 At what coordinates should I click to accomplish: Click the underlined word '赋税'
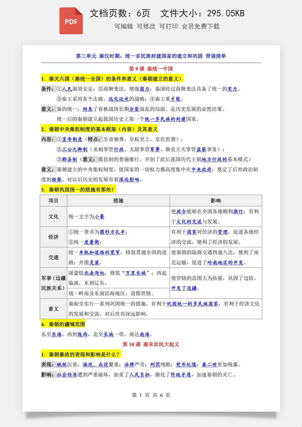point(62,365)
